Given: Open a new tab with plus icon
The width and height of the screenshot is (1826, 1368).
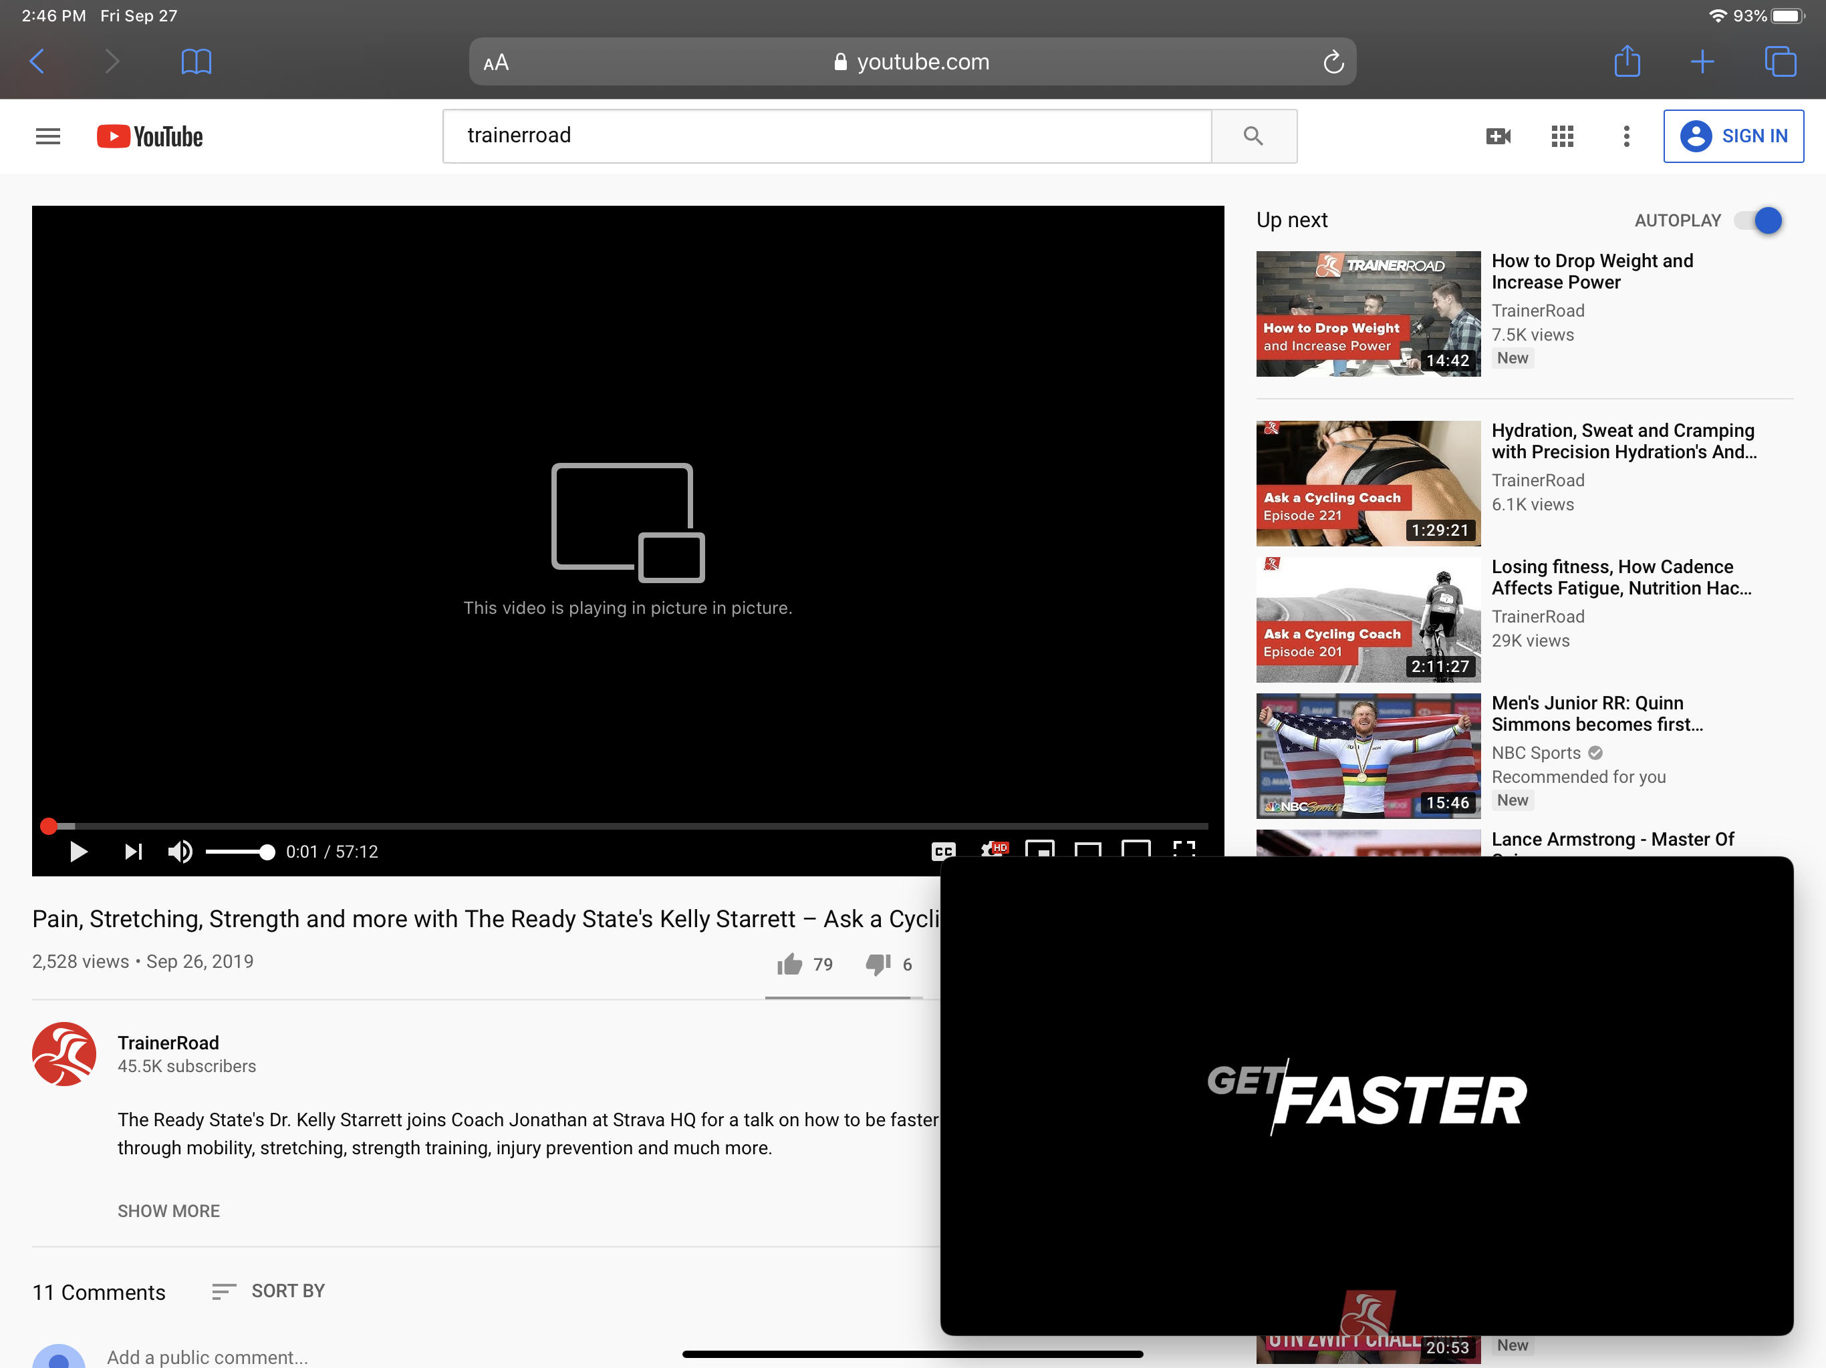Looking at the screenshot, I should pos(1702,61).
